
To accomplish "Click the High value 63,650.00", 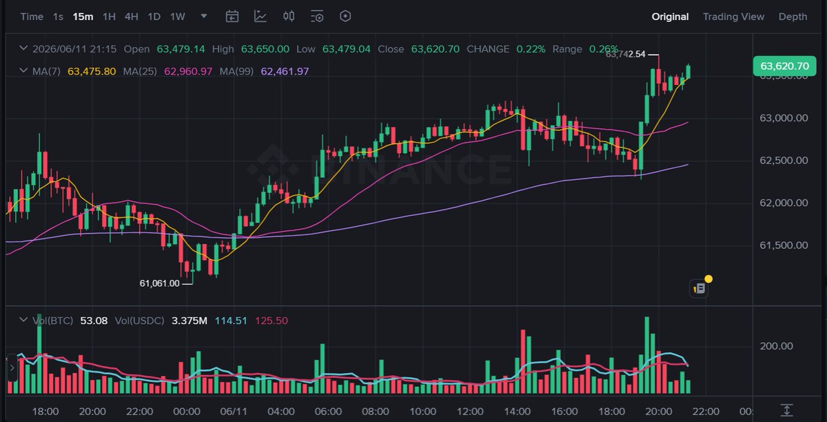I will click(x=265, y=49).
